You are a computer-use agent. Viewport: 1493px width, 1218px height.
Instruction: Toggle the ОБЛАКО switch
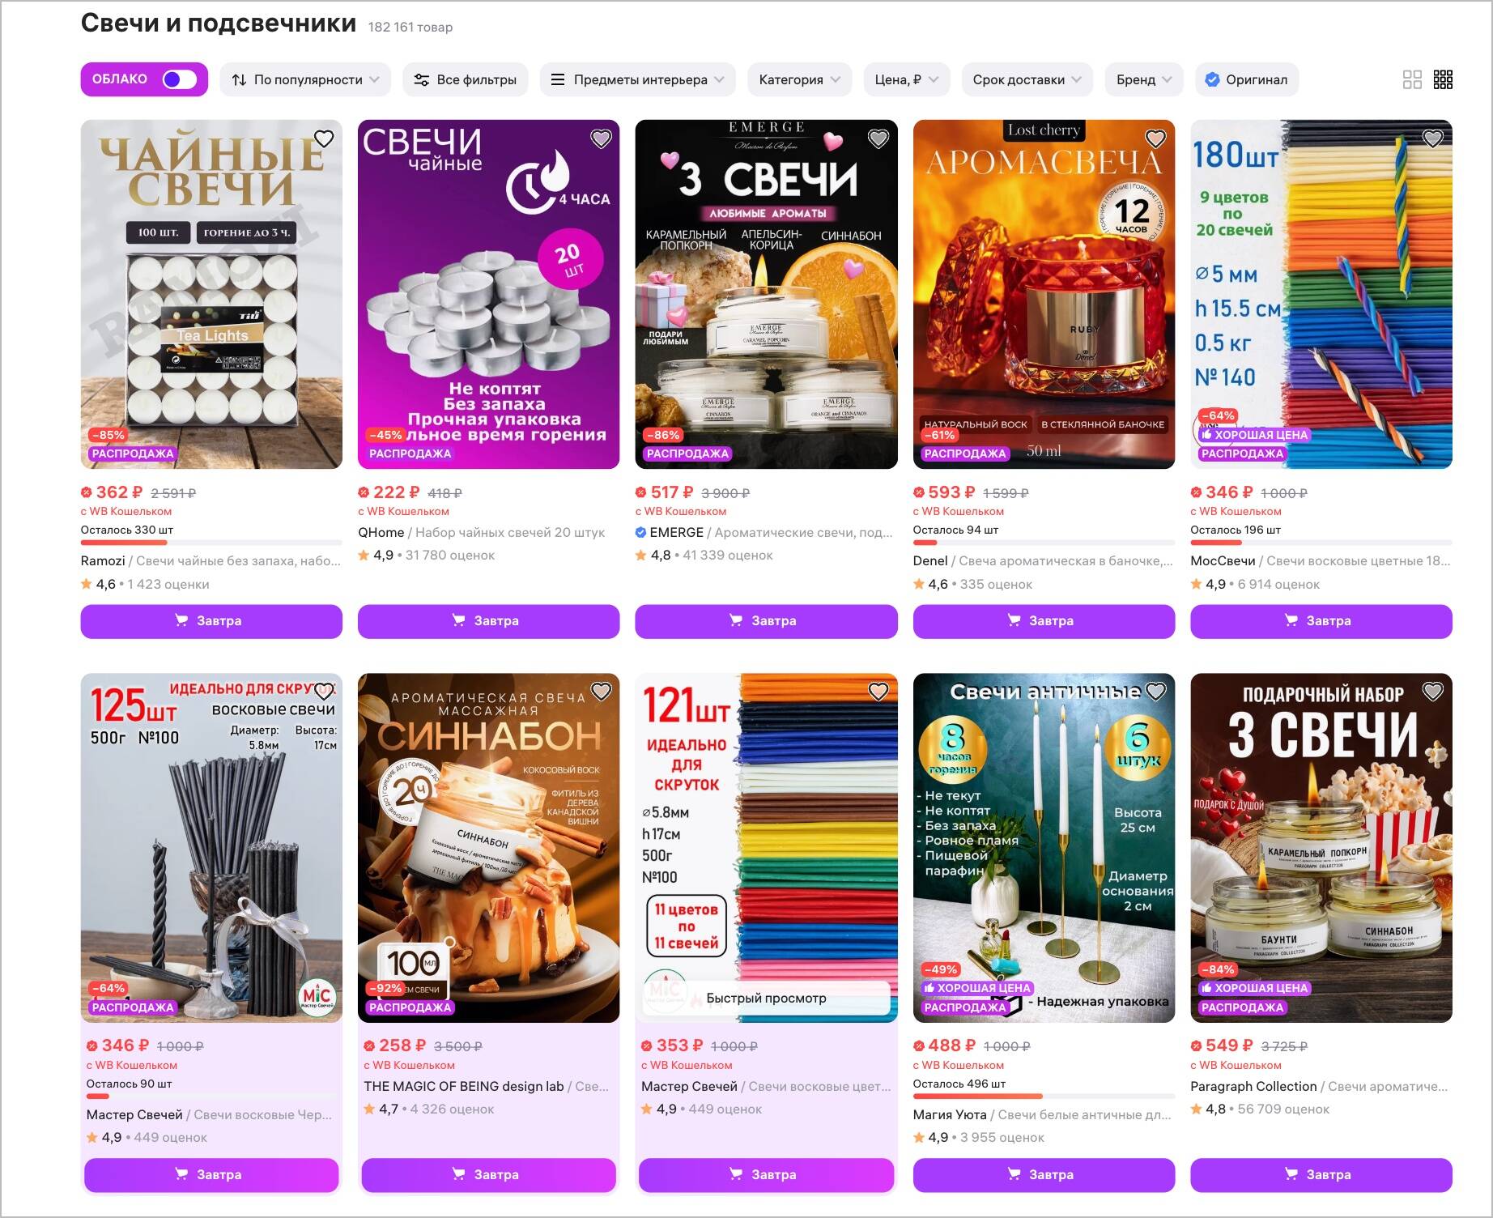coord(179,79)
